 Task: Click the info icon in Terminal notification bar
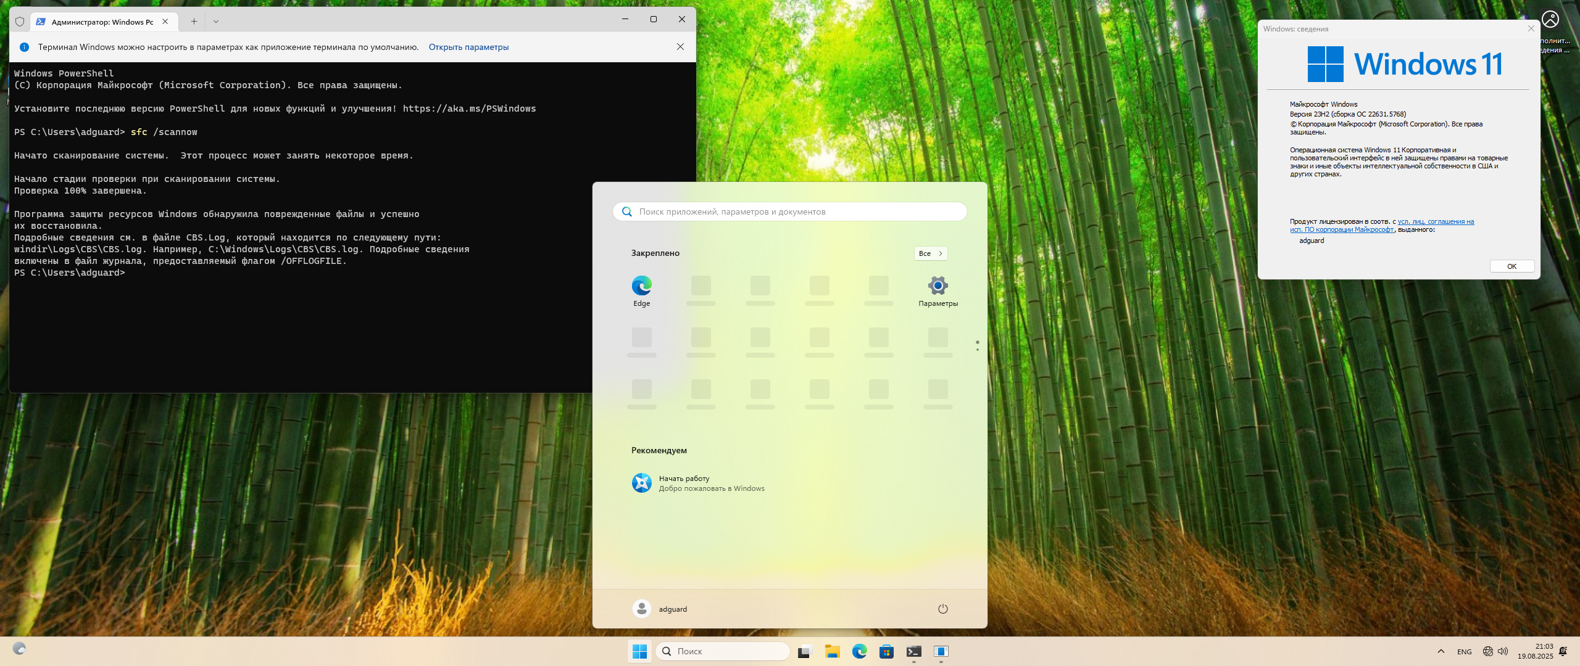tap(24, 47)
